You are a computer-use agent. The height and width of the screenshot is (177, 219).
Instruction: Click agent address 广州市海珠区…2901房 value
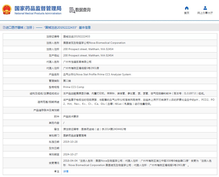point(81,68)
